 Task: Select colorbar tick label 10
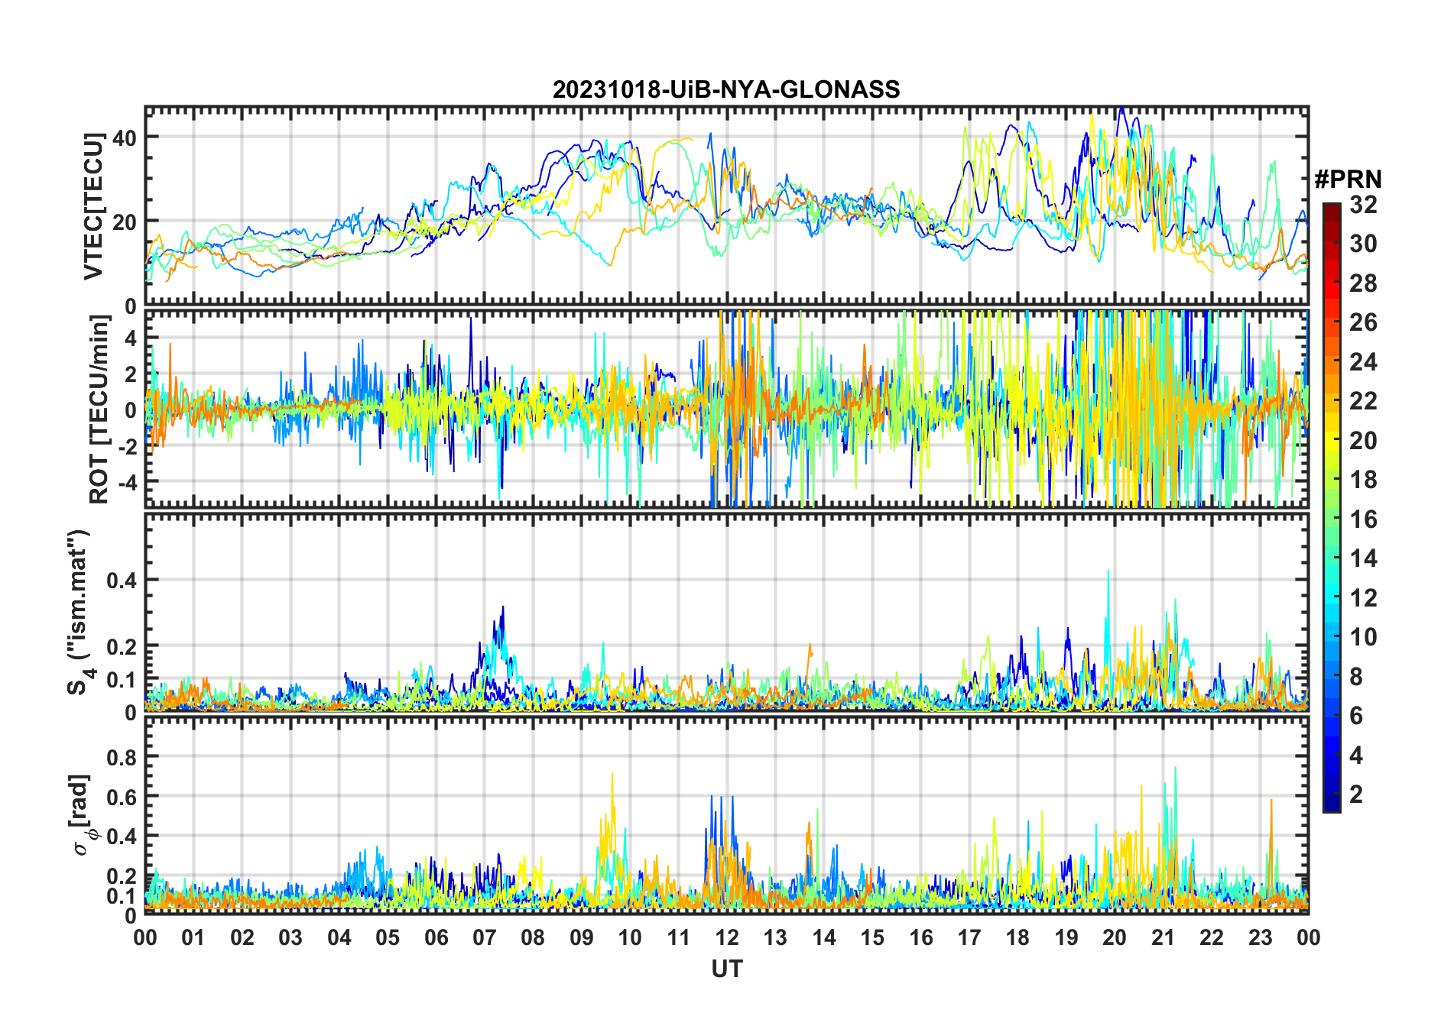(1363, 637)
